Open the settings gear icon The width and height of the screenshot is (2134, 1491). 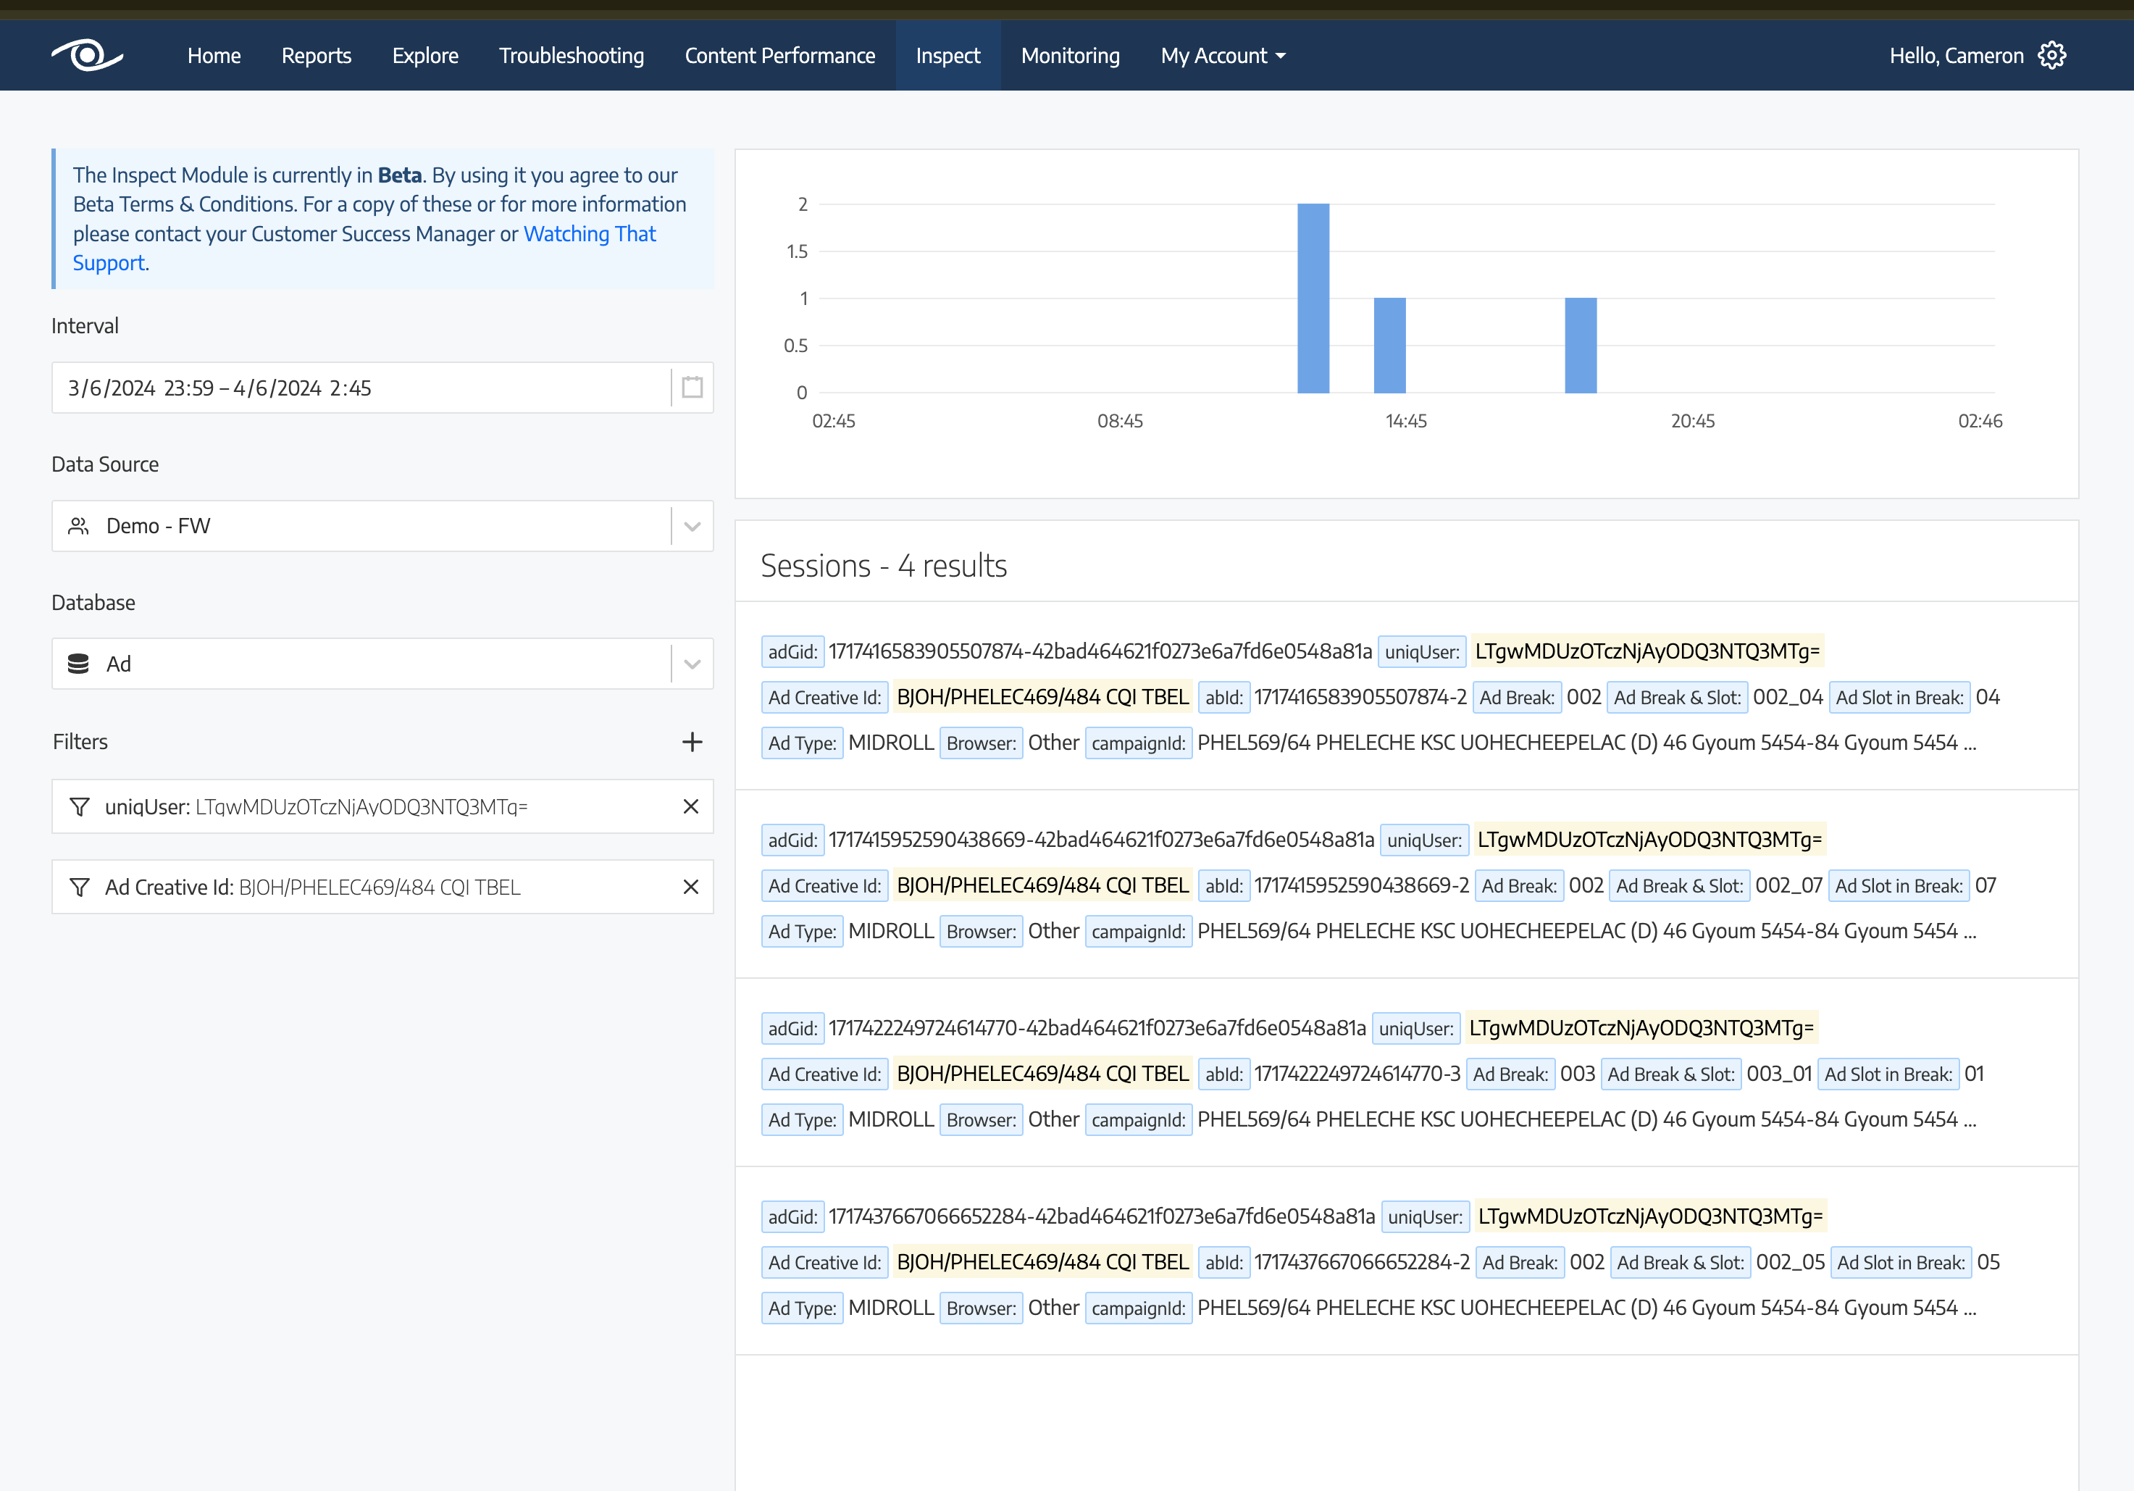point(2052,56)
